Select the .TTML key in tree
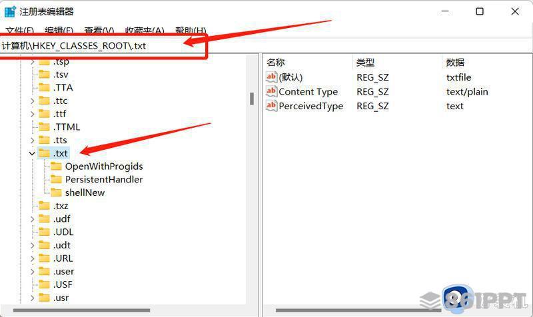533x317 pixels. point(67,127)
